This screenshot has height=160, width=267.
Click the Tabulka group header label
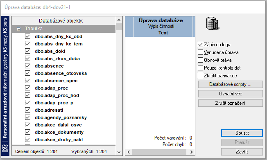34,29
